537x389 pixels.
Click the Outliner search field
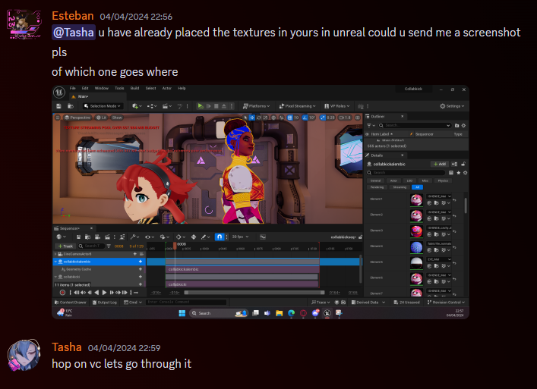coord(414,125)
